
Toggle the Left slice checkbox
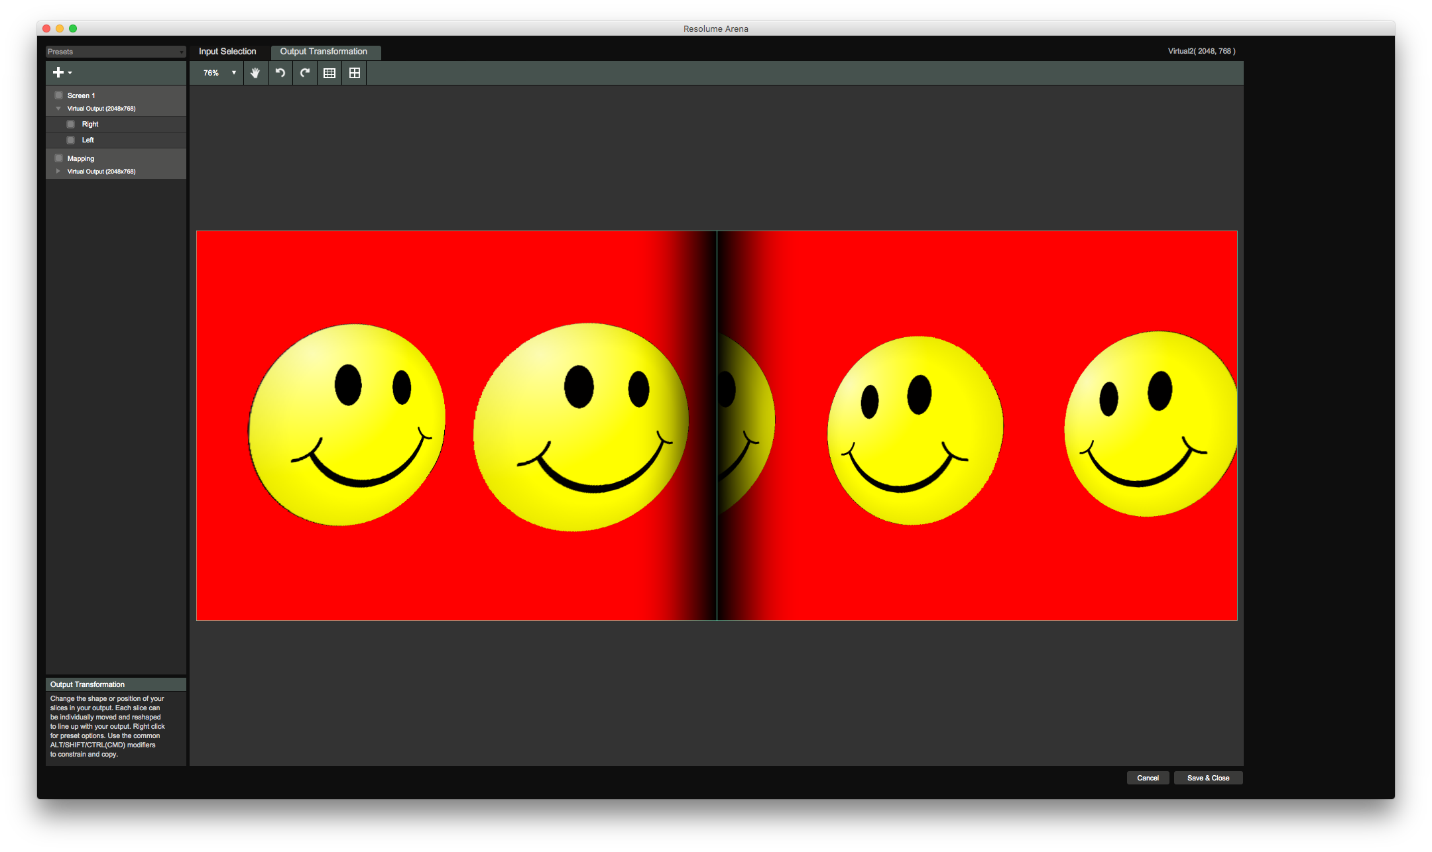point(71,140)
